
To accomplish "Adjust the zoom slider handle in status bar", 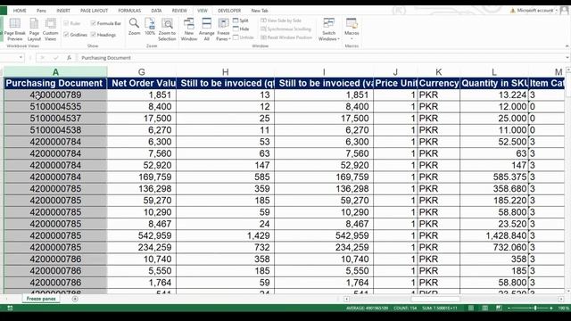I will [x=535, y=309].
